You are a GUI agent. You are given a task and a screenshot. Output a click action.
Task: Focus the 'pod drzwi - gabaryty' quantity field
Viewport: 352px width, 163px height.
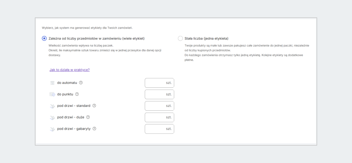[x=159, y=129]
